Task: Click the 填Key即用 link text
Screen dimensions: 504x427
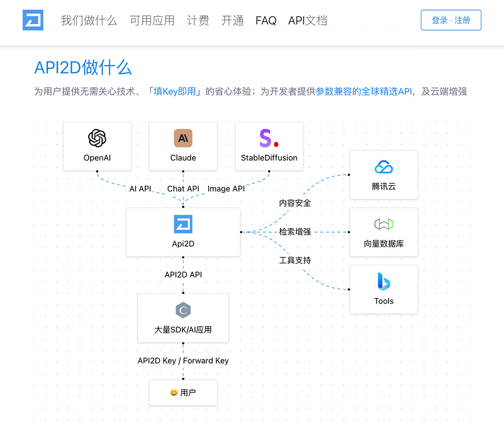Action: (x=174, y=92)
